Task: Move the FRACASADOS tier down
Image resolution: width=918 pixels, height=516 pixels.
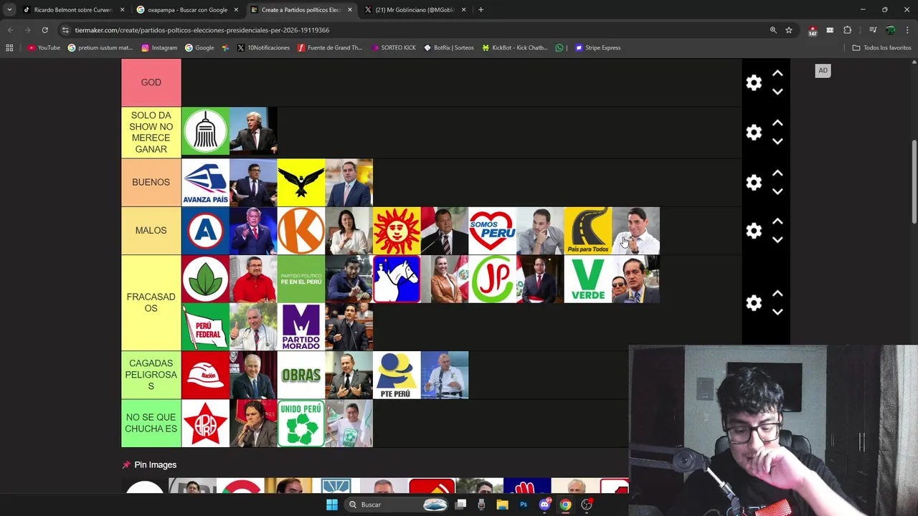Action: tap(777, 312)
